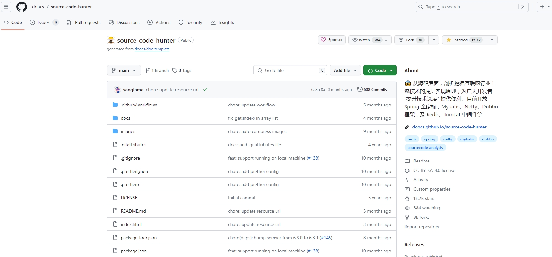
Task: Click the redis topic tag
Action: pyautogui.click(x=412, y=139)
